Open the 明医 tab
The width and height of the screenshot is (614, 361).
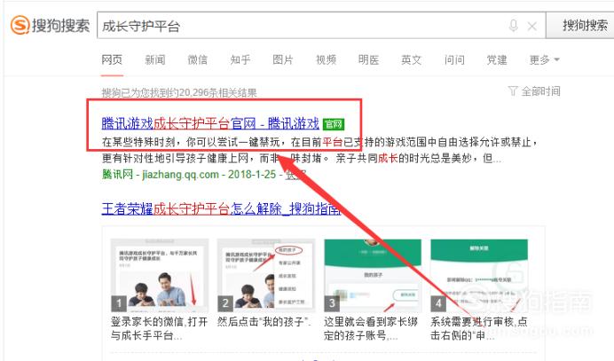(368, 59)
